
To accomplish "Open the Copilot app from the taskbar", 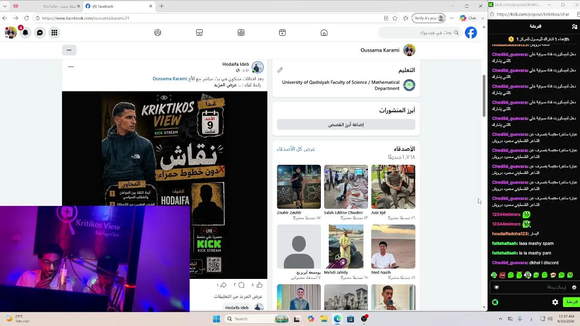I will 311,319.
